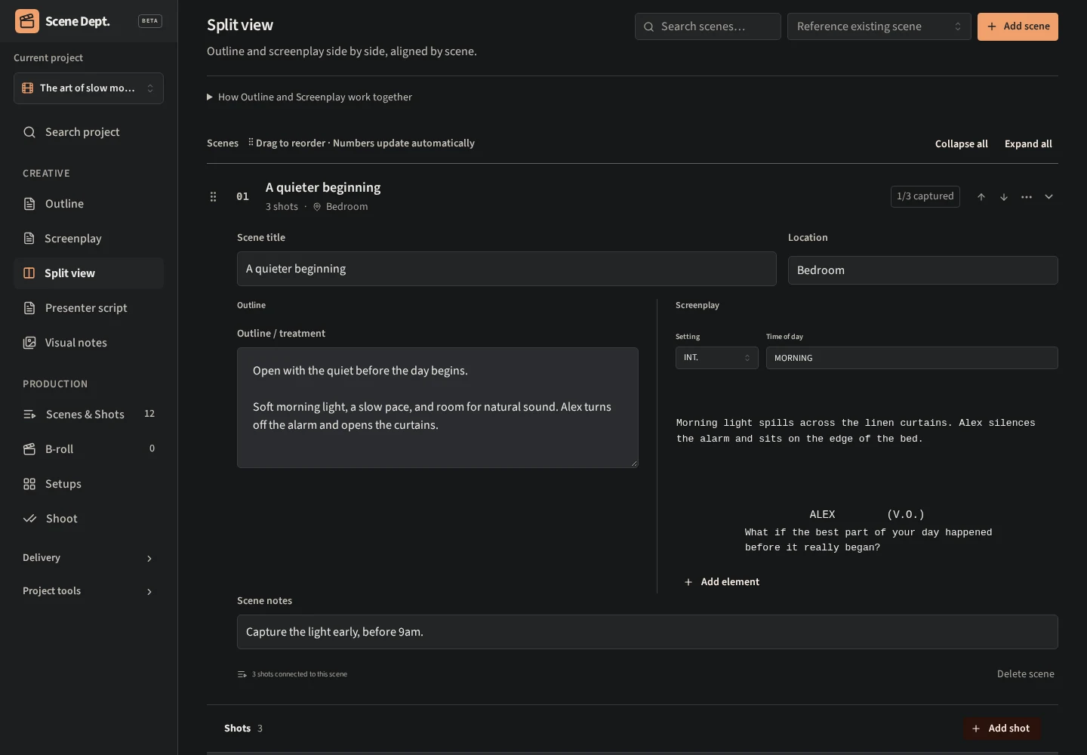Click the B-roll clapper icon

point(29,449)
